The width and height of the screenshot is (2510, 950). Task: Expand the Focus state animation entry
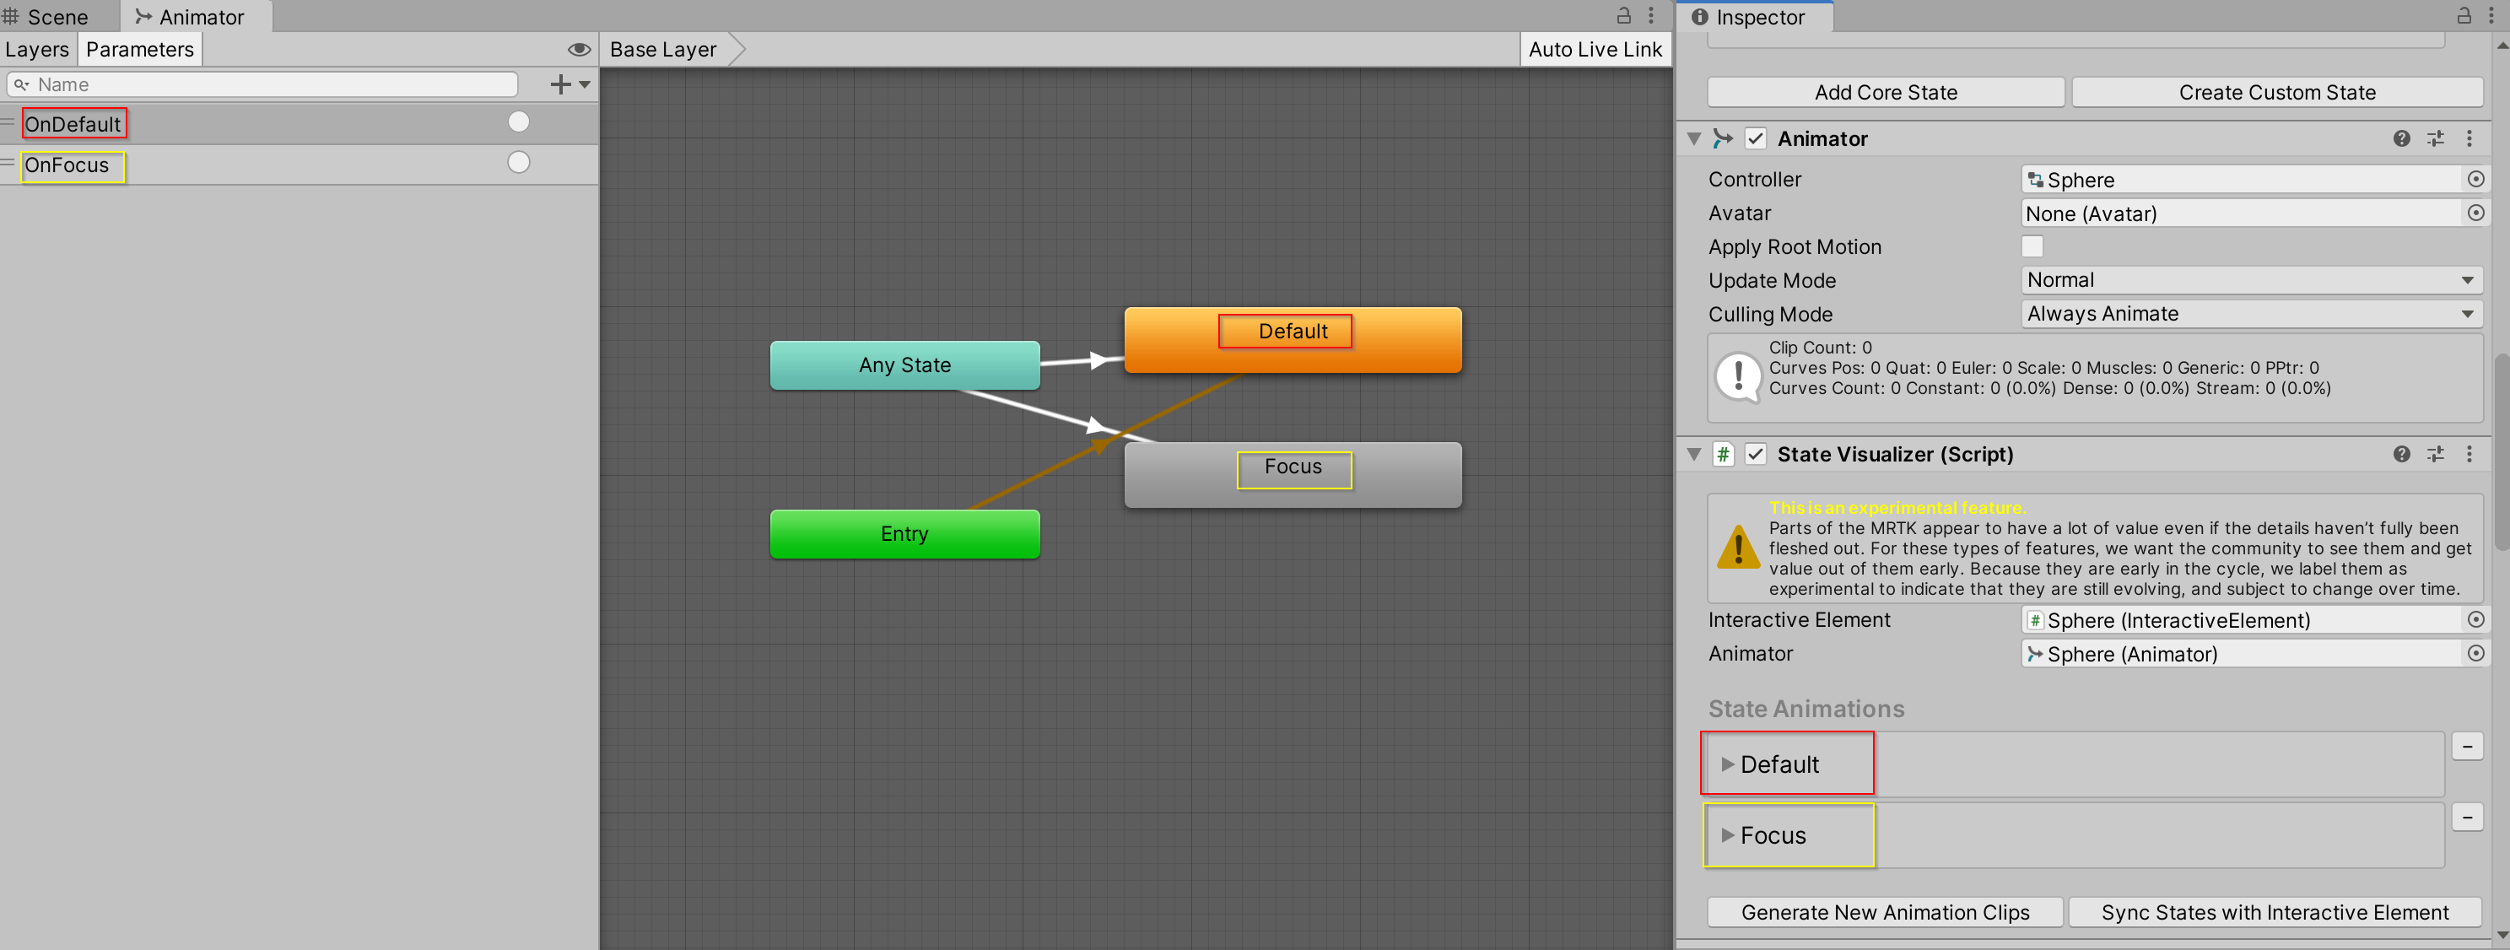click(1727, 834)
